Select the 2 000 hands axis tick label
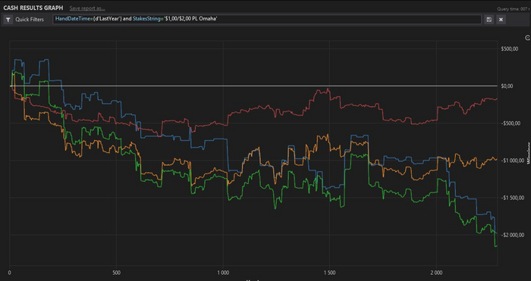The image size is (531, 281). coord(436,273)
